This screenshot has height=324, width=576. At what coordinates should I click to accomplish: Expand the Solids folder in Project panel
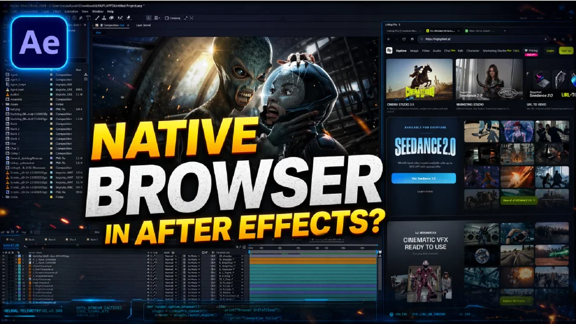[x=3, y=197]
